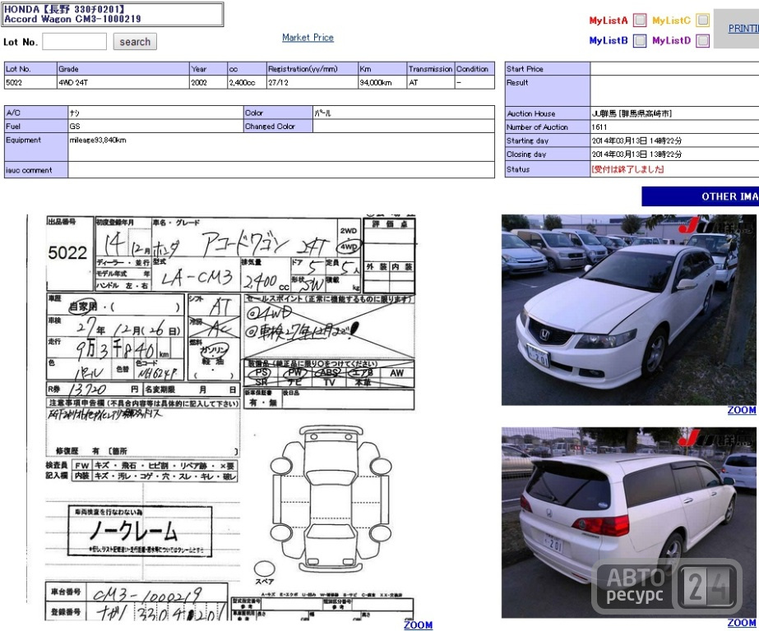The height and width of the screenshot is (631, 759).
Task: Click the Condition column header
Action: coord(474,69)
